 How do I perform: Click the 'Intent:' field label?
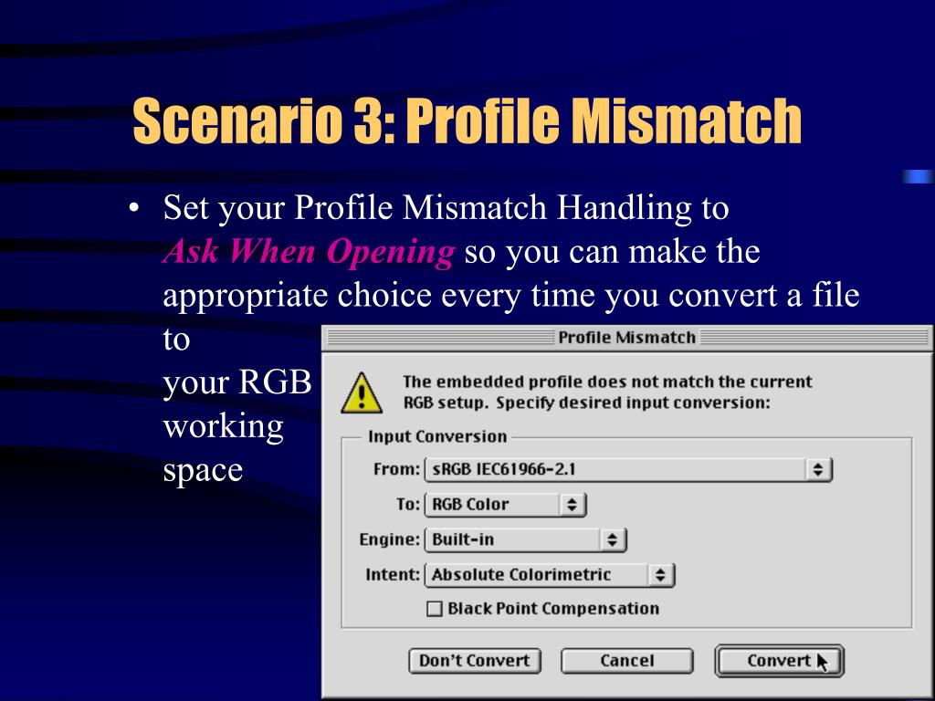pos(393,575)
